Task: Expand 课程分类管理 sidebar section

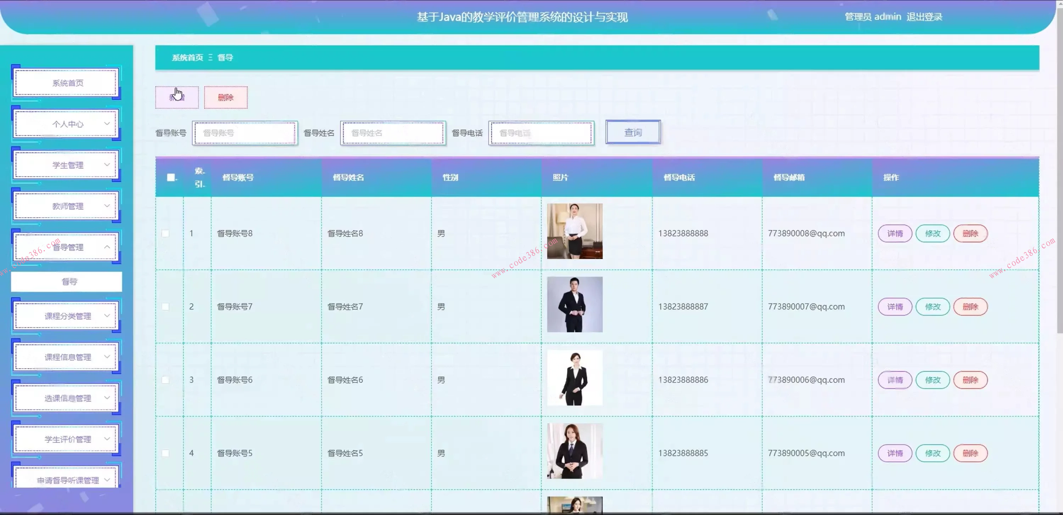Action: coord(67,316)
